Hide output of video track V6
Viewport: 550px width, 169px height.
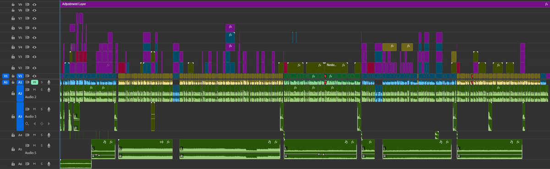tap(34, 28)
